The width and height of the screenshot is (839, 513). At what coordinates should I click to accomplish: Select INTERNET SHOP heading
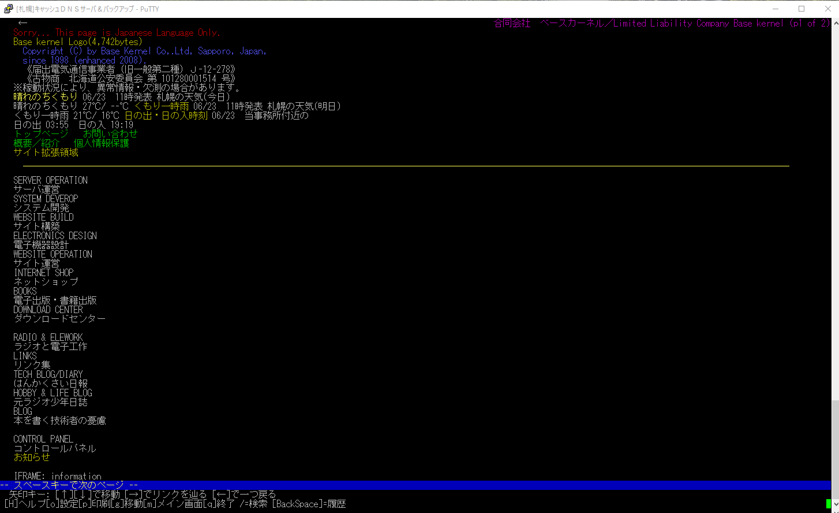[x=44, y=273]
